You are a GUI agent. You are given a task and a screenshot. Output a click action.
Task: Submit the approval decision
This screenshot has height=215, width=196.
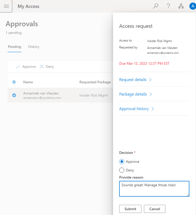[130, 209]
